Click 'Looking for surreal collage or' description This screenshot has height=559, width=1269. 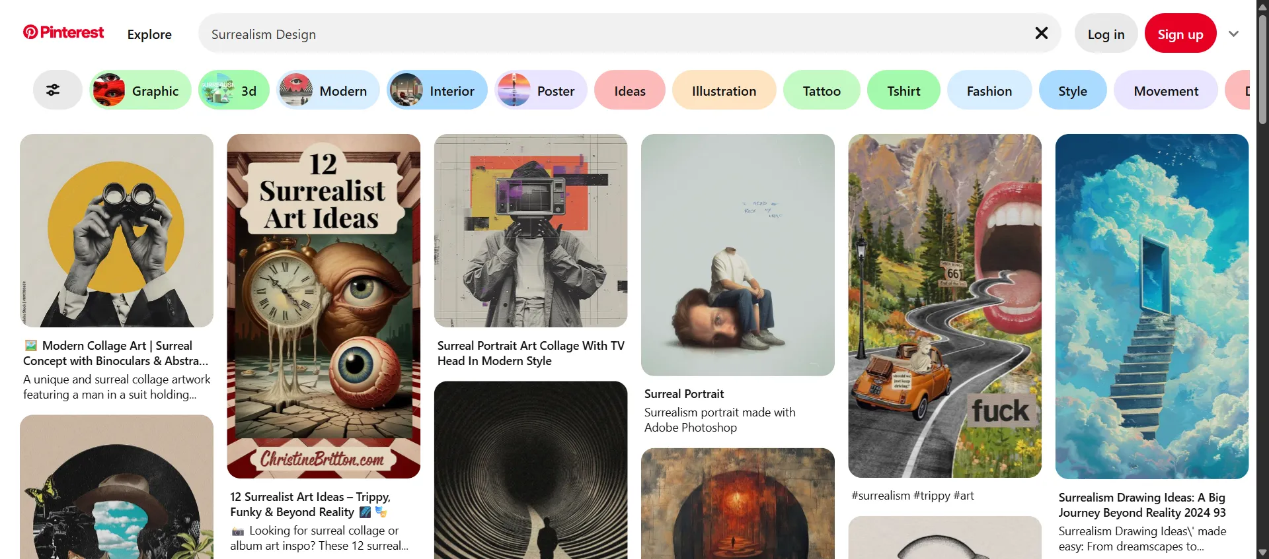(x=319, y=538)
